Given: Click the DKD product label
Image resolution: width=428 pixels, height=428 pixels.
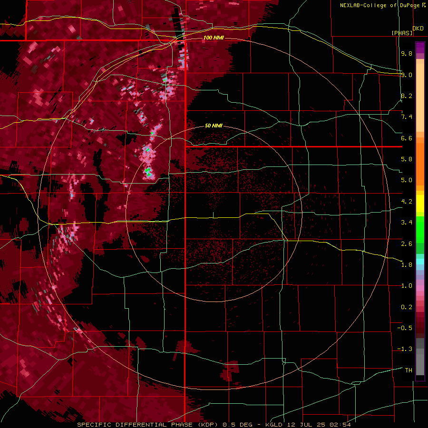Looking at the screenshot, I should point(418,28).
